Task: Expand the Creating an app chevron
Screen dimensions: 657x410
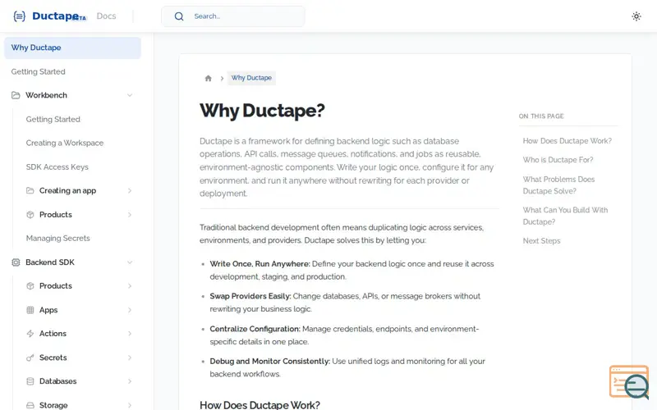Action: point(130,191)
